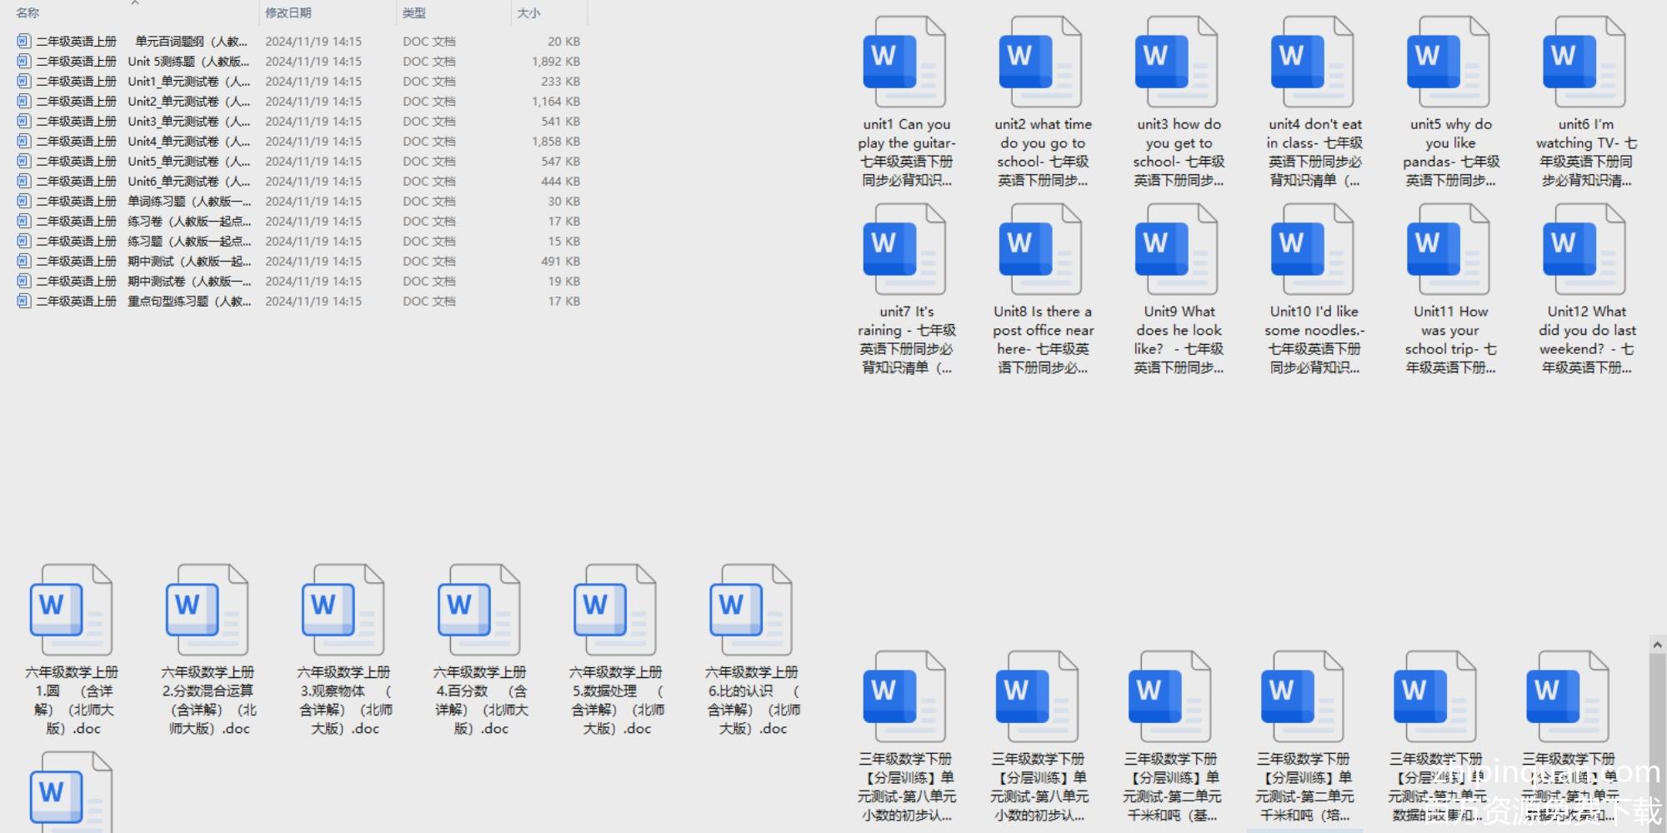This screenshot has height=833, width=1667.
Task: Open 三年级数学下册 千米和吨 (基... file
Action: [1169, 700]
